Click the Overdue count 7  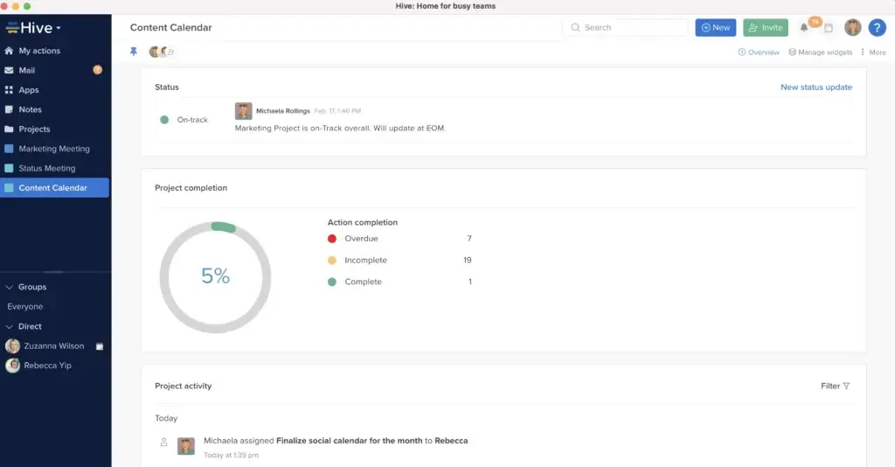tap(469, 239)
